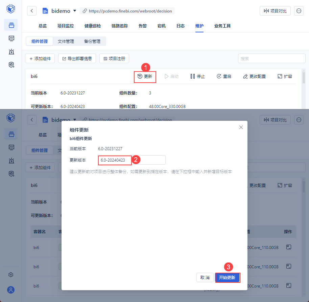The height and width of the screenshot is (302, 309).
Task: Switch to the 项目监控 tab
Action: (x=66, y=26)
